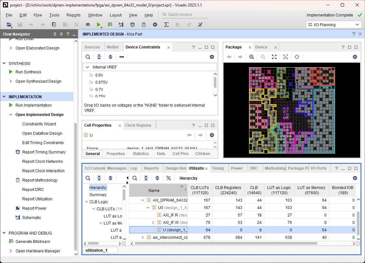Collapse the SYNTHESIS section
The width and height of the screenshot is (365, 263).
pyautogui.click(x=4, y=63)
